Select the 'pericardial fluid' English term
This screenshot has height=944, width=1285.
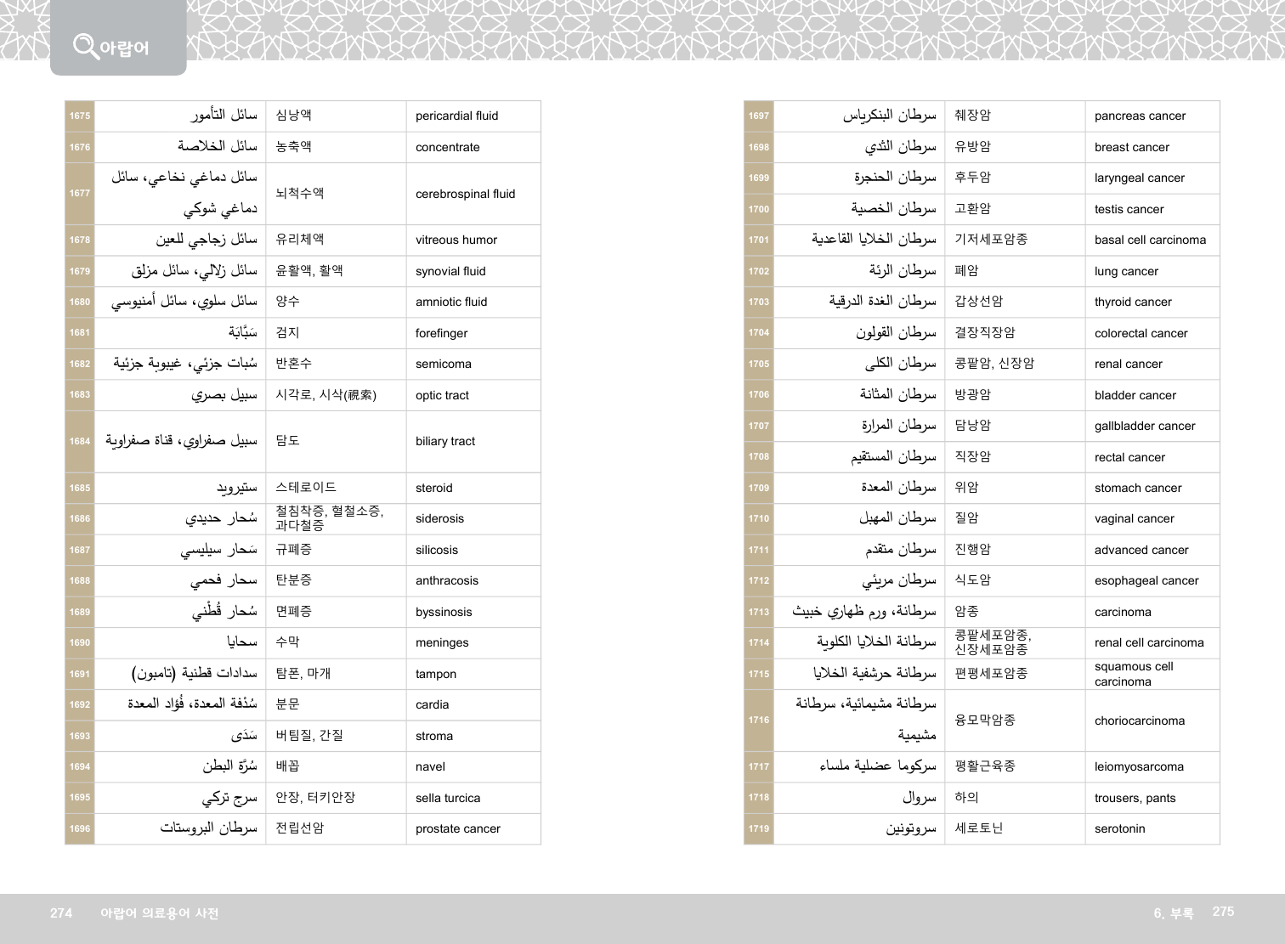coord(456,116)
